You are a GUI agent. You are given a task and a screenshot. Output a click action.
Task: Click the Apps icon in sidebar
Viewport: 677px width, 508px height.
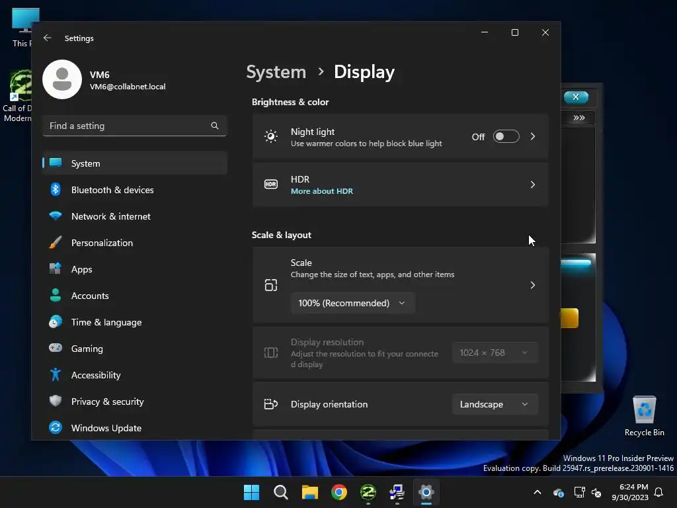coord(56,269)
